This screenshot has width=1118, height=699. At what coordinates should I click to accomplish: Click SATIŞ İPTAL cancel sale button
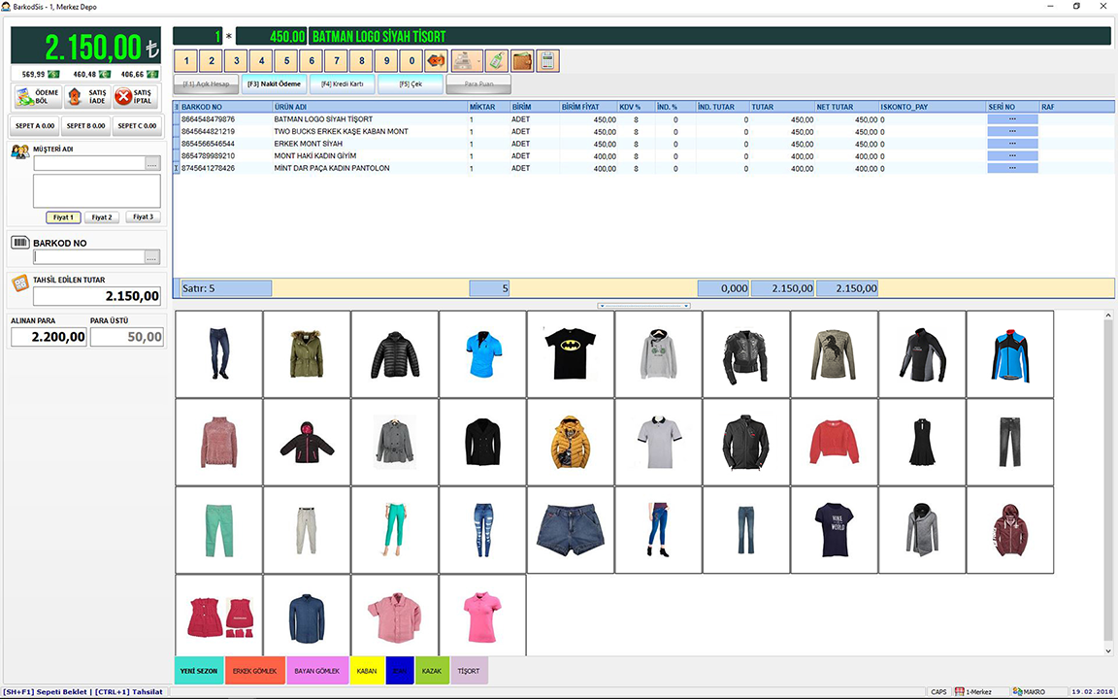[136, 96]
